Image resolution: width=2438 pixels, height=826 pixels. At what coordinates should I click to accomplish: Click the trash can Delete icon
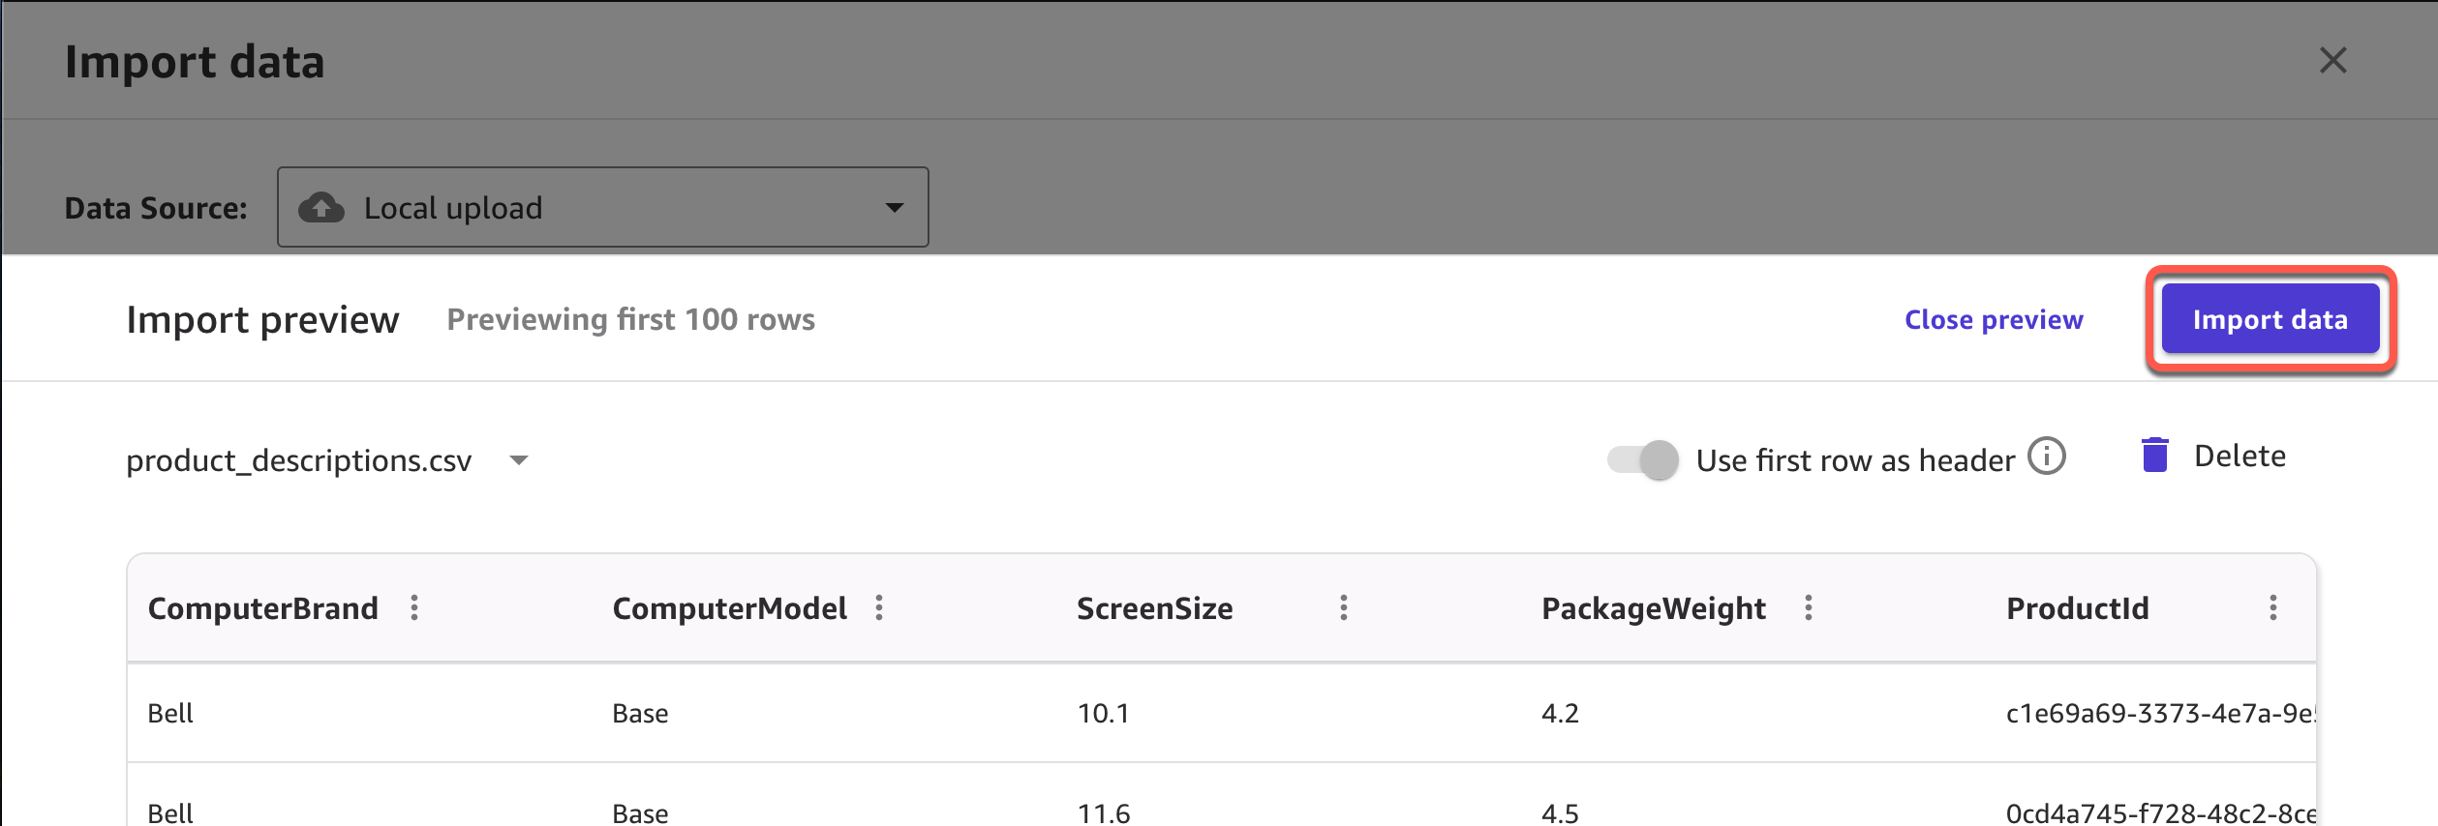pos(2155,456)
